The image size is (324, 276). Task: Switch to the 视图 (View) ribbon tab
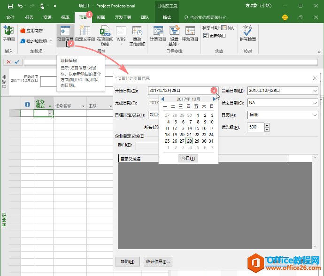pyautogui.click(x=101, y=17)
